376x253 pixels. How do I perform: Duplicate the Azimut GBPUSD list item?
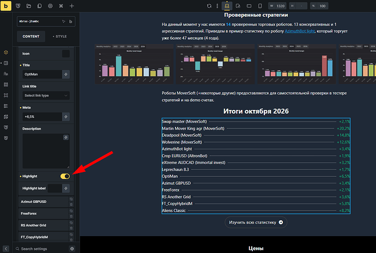71,199
